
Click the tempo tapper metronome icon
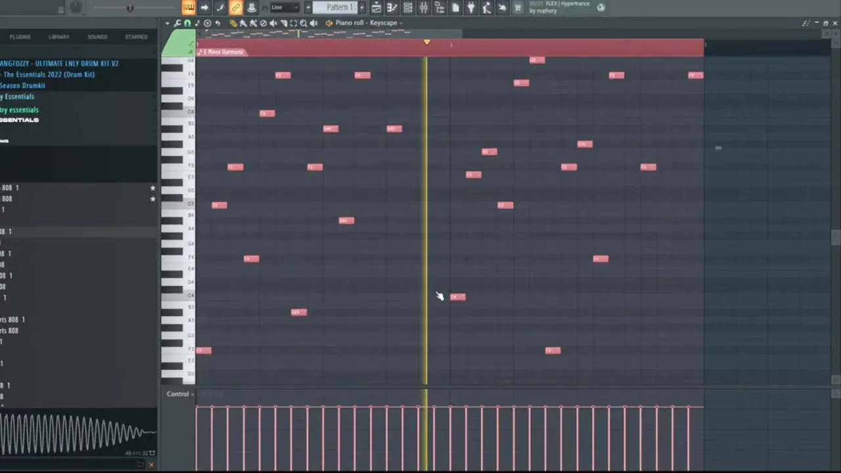[487, 7]
